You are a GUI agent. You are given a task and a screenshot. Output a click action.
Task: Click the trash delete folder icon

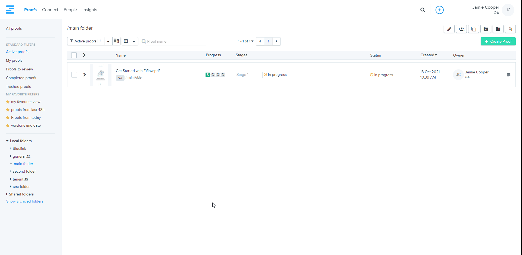(510, 29)
